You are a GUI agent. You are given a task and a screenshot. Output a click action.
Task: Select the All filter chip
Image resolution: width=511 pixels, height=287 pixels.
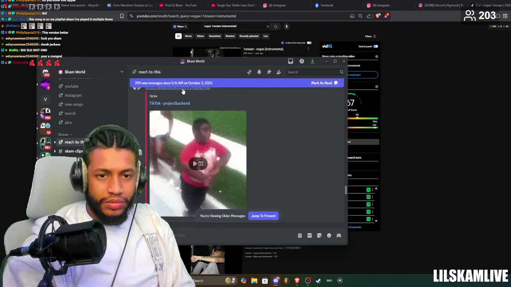point(178,36)
